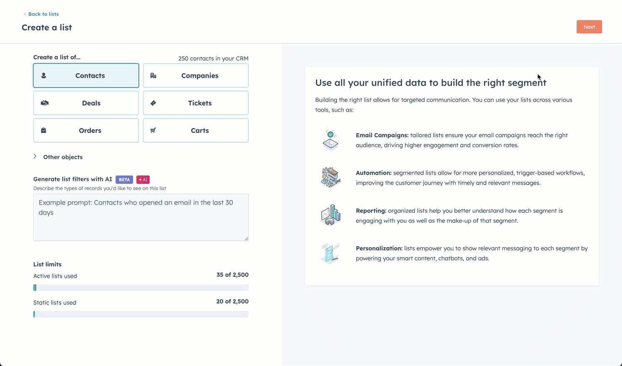Click the back arrow beside Back to lists
Screen dimensions: 622x366
tap(25, 14)
